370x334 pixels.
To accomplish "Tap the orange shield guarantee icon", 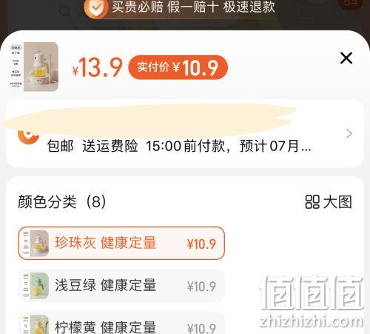I will 96,8.
